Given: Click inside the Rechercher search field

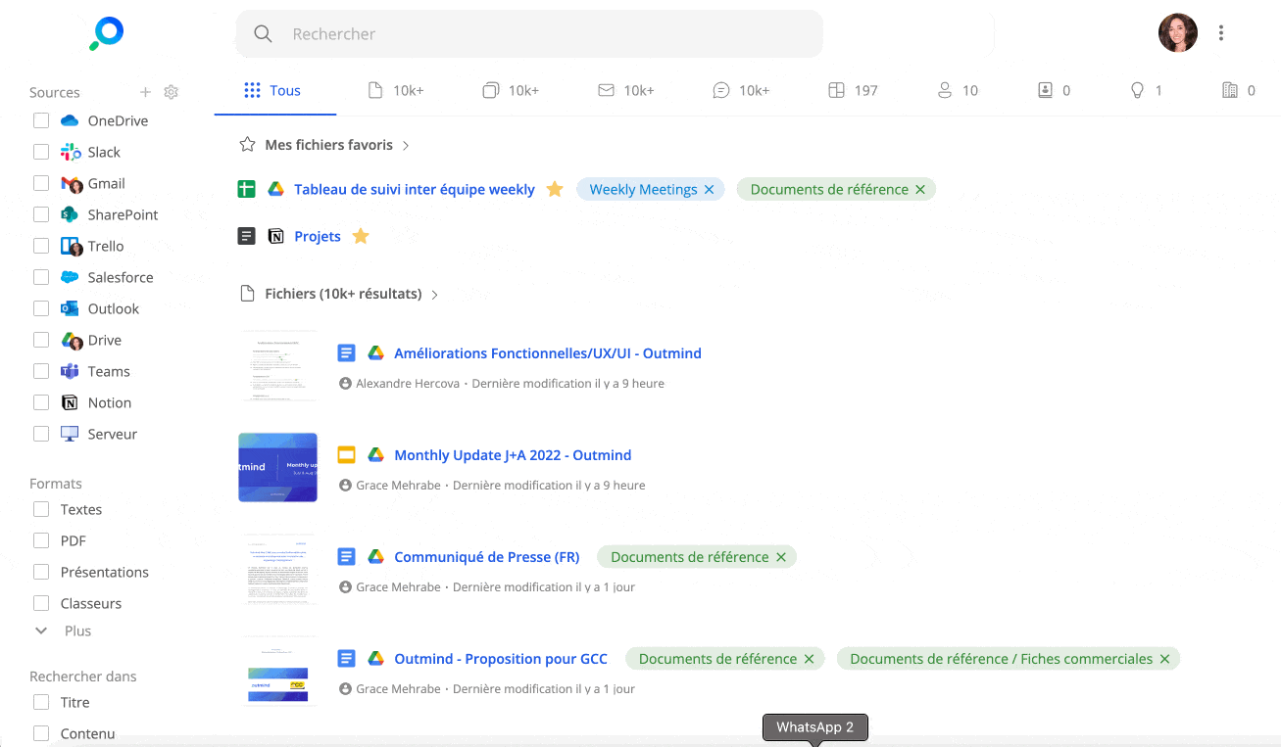Looking at the screenshot, I should pyautogui.click(x=529, y=33).
